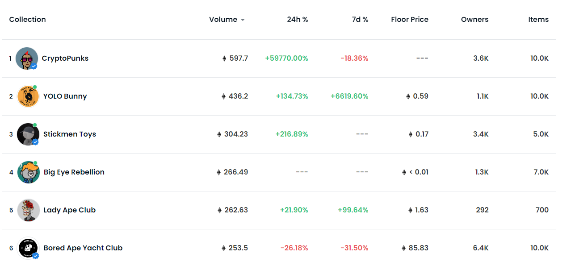Open the Lady Ape Club avatar image

click(29, 210)
